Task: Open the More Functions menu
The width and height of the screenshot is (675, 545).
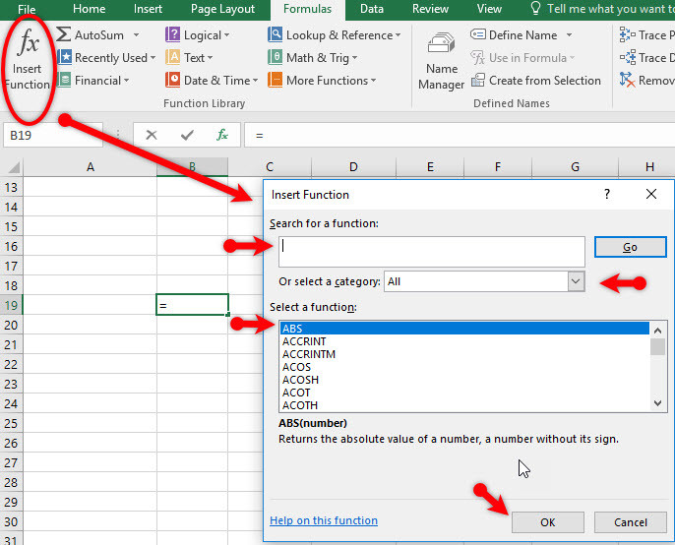Action: click(322, 81)
